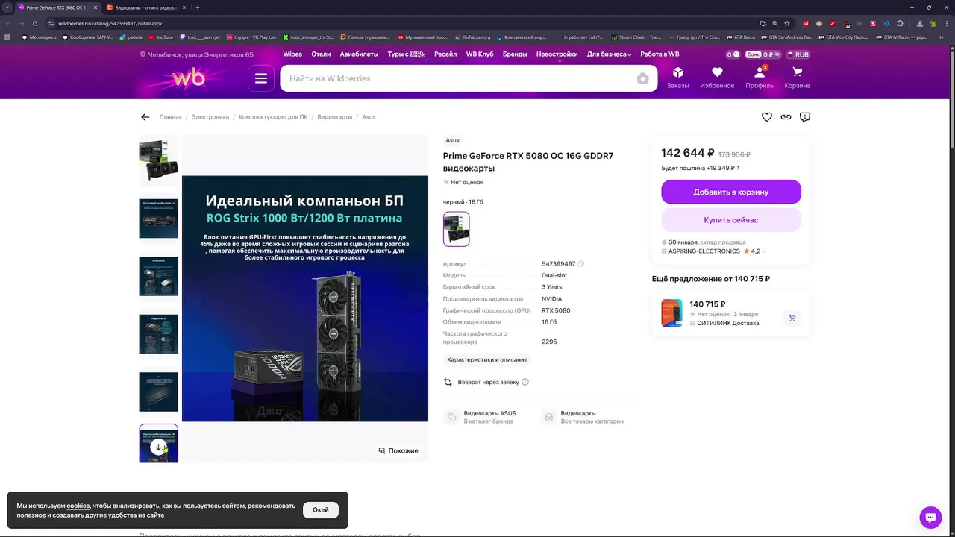The height and width of the screenshot is (537, 955).
Task: Open Видеокарты all category products link
Action: click(583, 417)
